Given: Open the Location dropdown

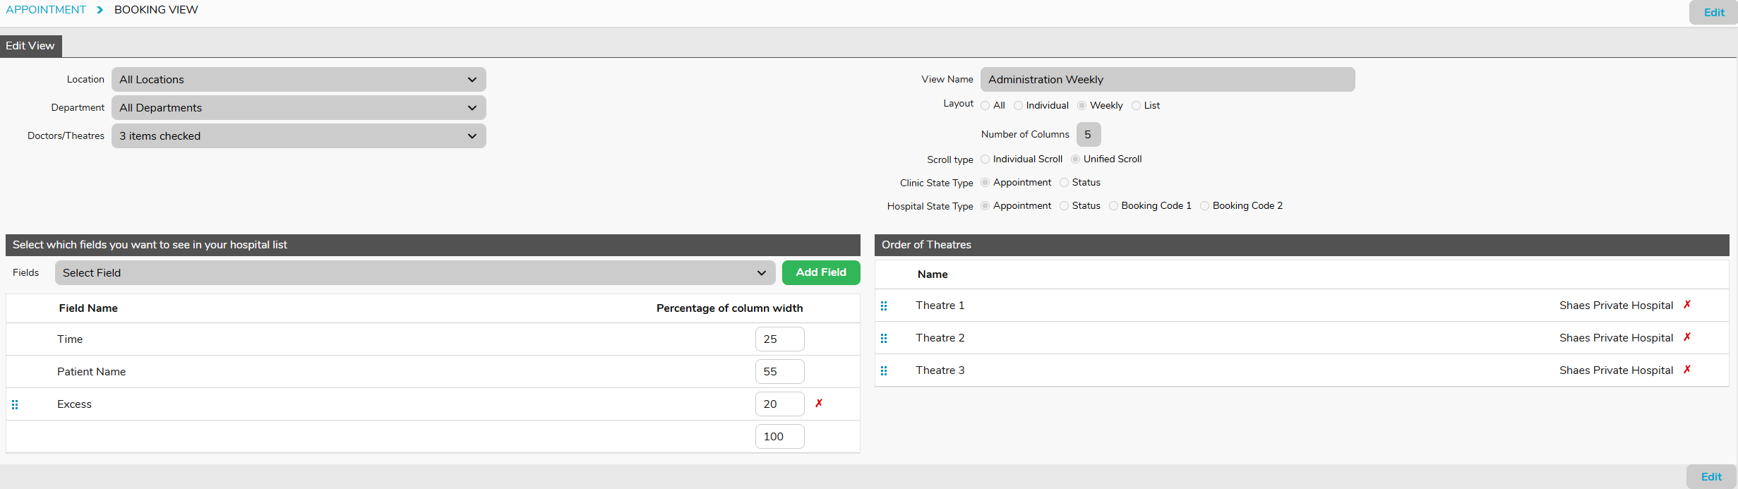Looking at the screenshot, I should 299,80.
